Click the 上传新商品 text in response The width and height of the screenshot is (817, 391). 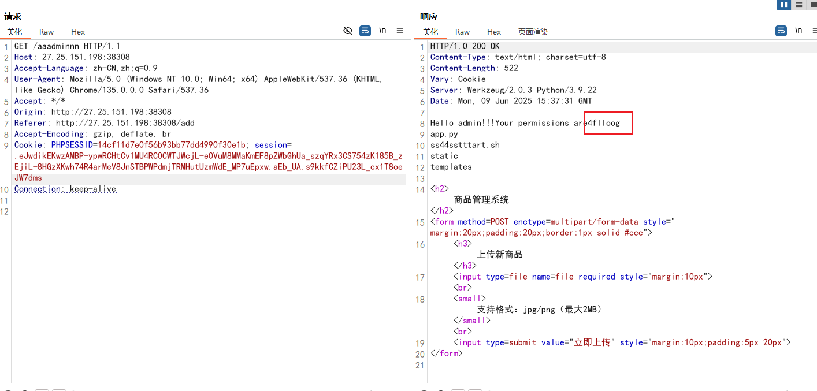(x=500, y=255)
